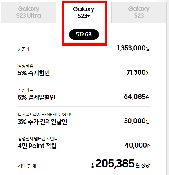This screenshot has height=175, width=169.
Task: Select the Galaxy S23+ tab
Action: pyautogui.click(x=84, y=12)
